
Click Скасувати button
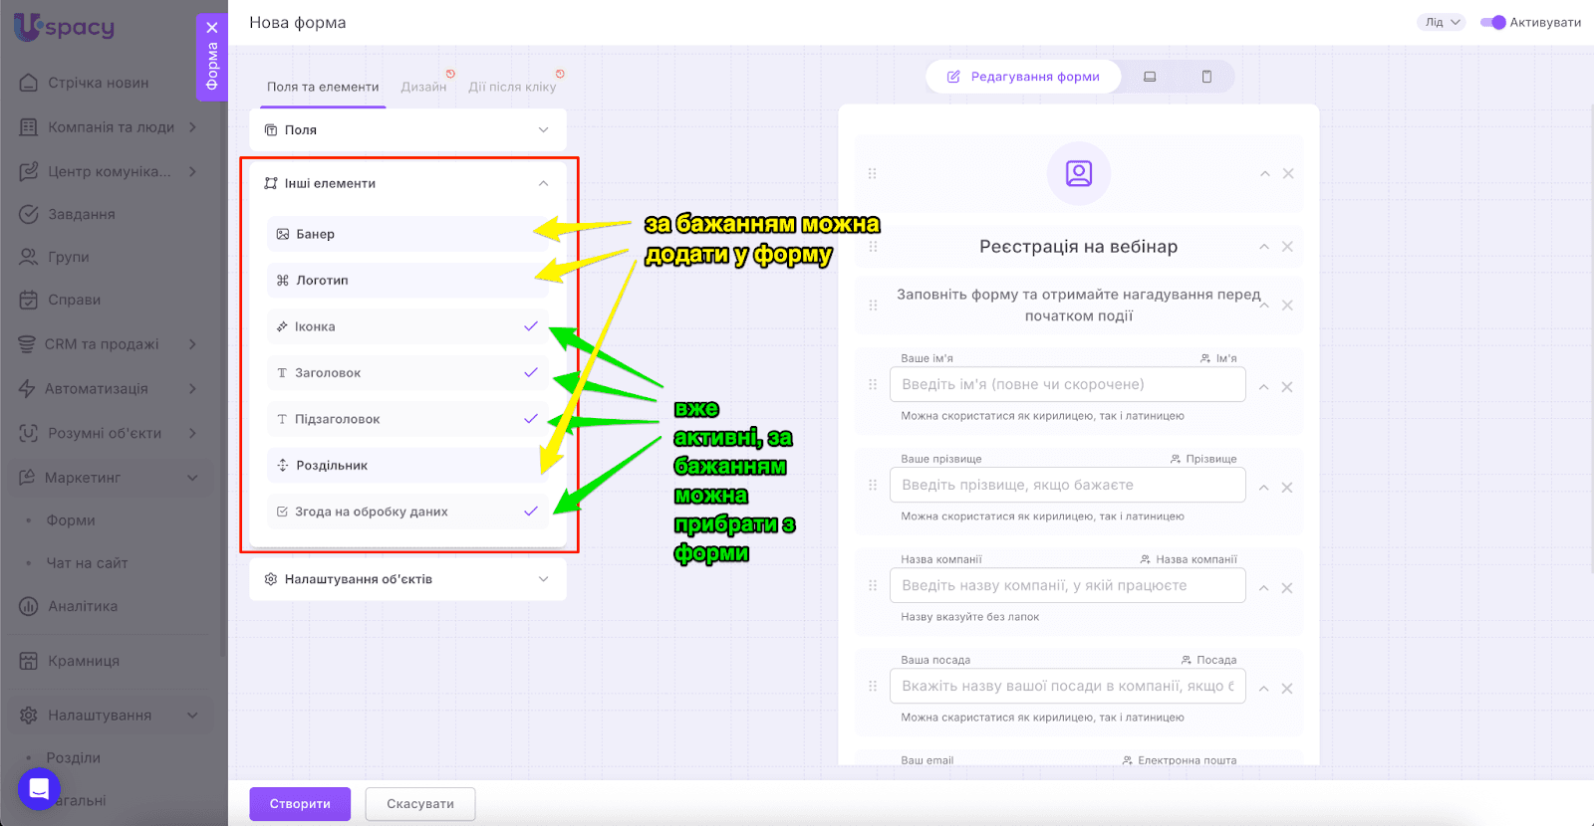coord(420,804)
